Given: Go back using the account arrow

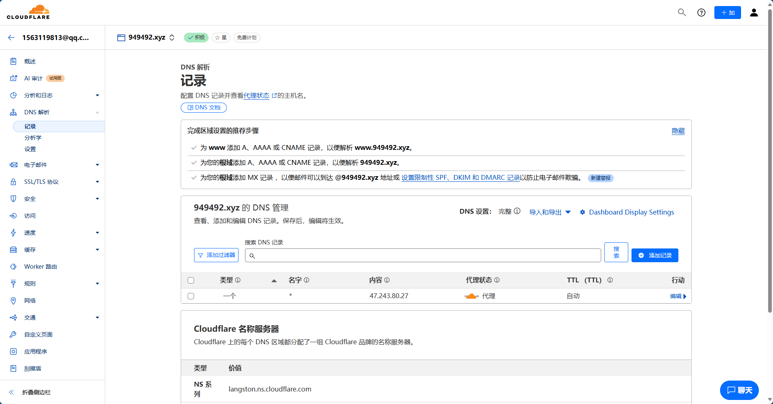Looking at the screenshot, I should coord(11,38).
